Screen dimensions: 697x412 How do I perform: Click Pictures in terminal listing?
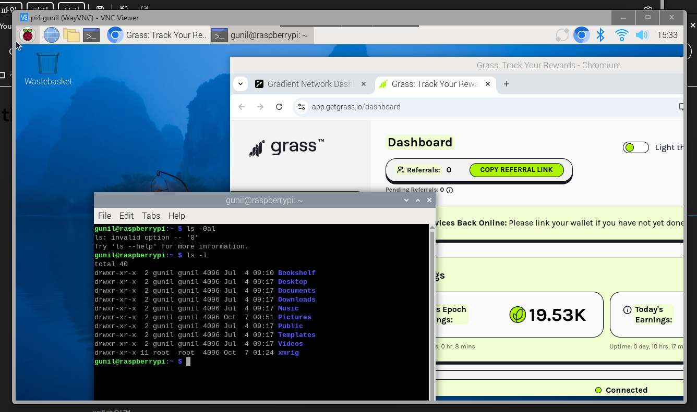coord(294,317)
